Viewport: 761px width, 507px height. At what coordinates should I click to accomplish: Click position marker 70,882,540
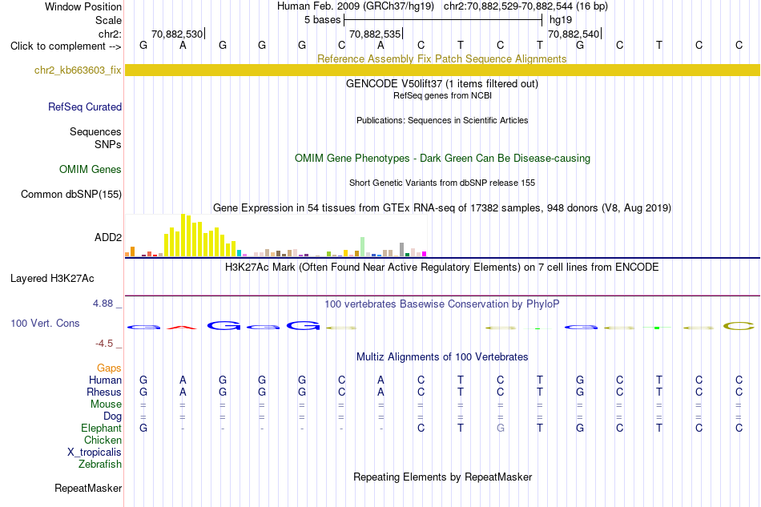point(574,34)
